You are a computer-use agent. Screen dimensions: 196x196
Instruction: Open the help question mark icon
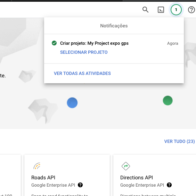pyautogui.click(x=191, y=10)
